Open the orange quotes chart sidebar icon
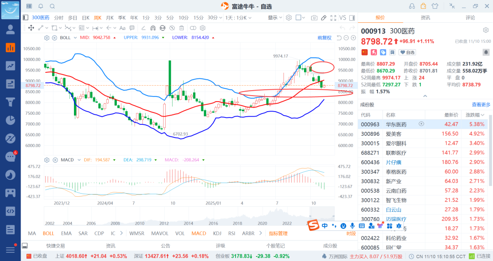 tap(10, 47)
